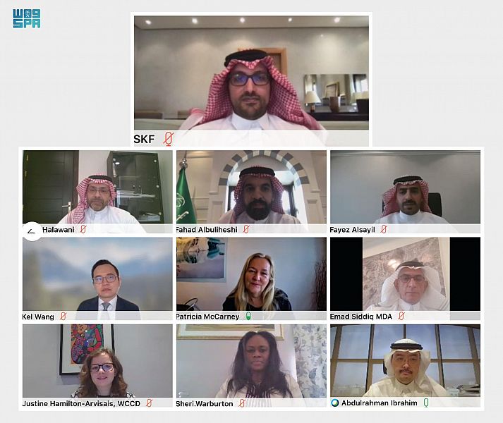Click Justine Hamilton-Arvisais's muted microphone icon
This screenshot has width=503, height=423.
[149, 403]
